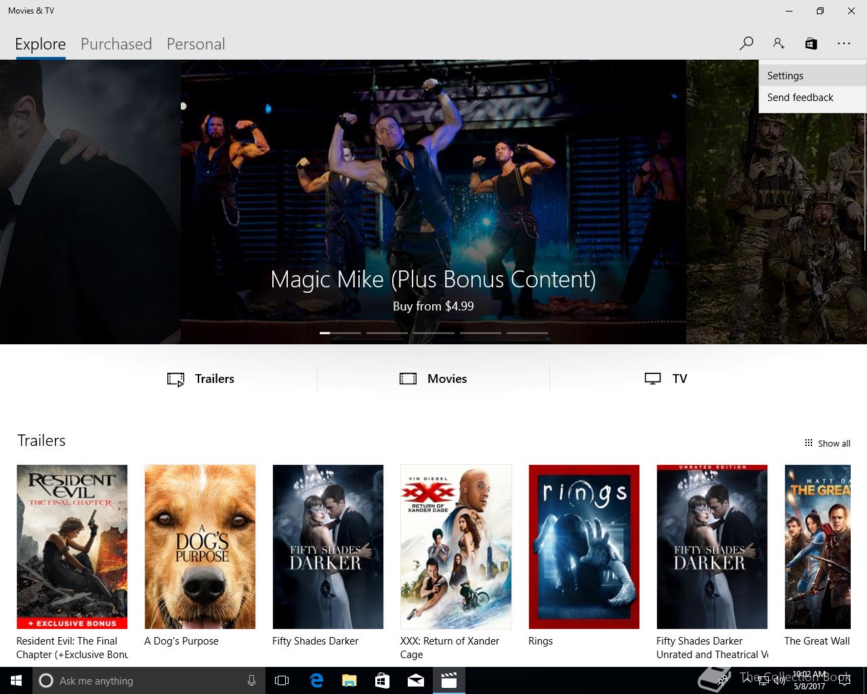Click 'The Great Wall' title text
This screenshot has height=694, width=867.
pos(817,641)
